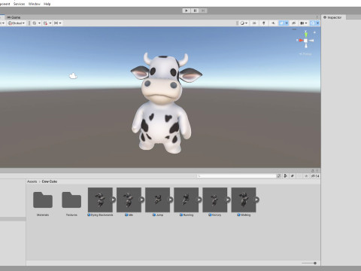Image resolution: width=361 pixels, height=271 pixels.
Task: Click the Pause button
Action: coord(195,11)
